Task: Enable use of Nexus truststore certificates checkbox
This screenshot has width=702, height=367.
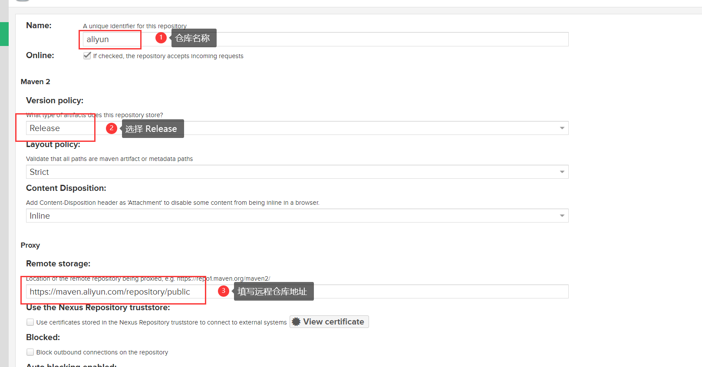Action: (x=30, y=322)
